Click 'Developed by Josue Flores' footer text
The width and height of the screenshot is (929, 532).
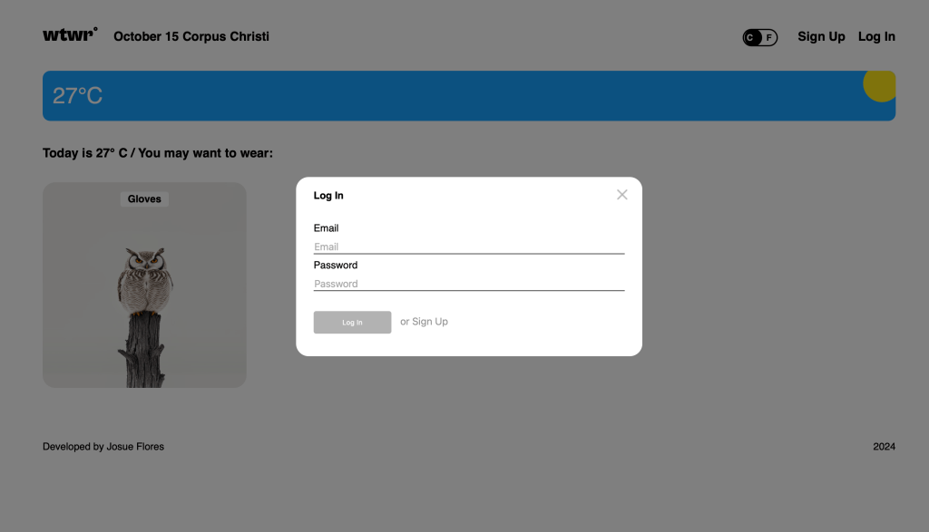point(103,447)
